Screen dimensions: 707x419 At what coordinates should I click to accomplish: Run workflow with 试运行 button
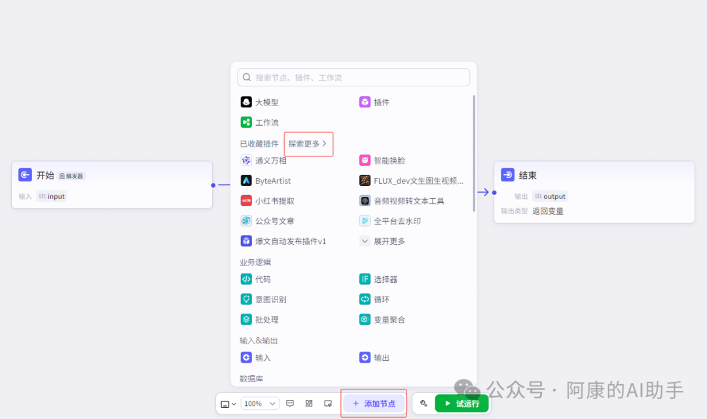click(x=462, y=403)
